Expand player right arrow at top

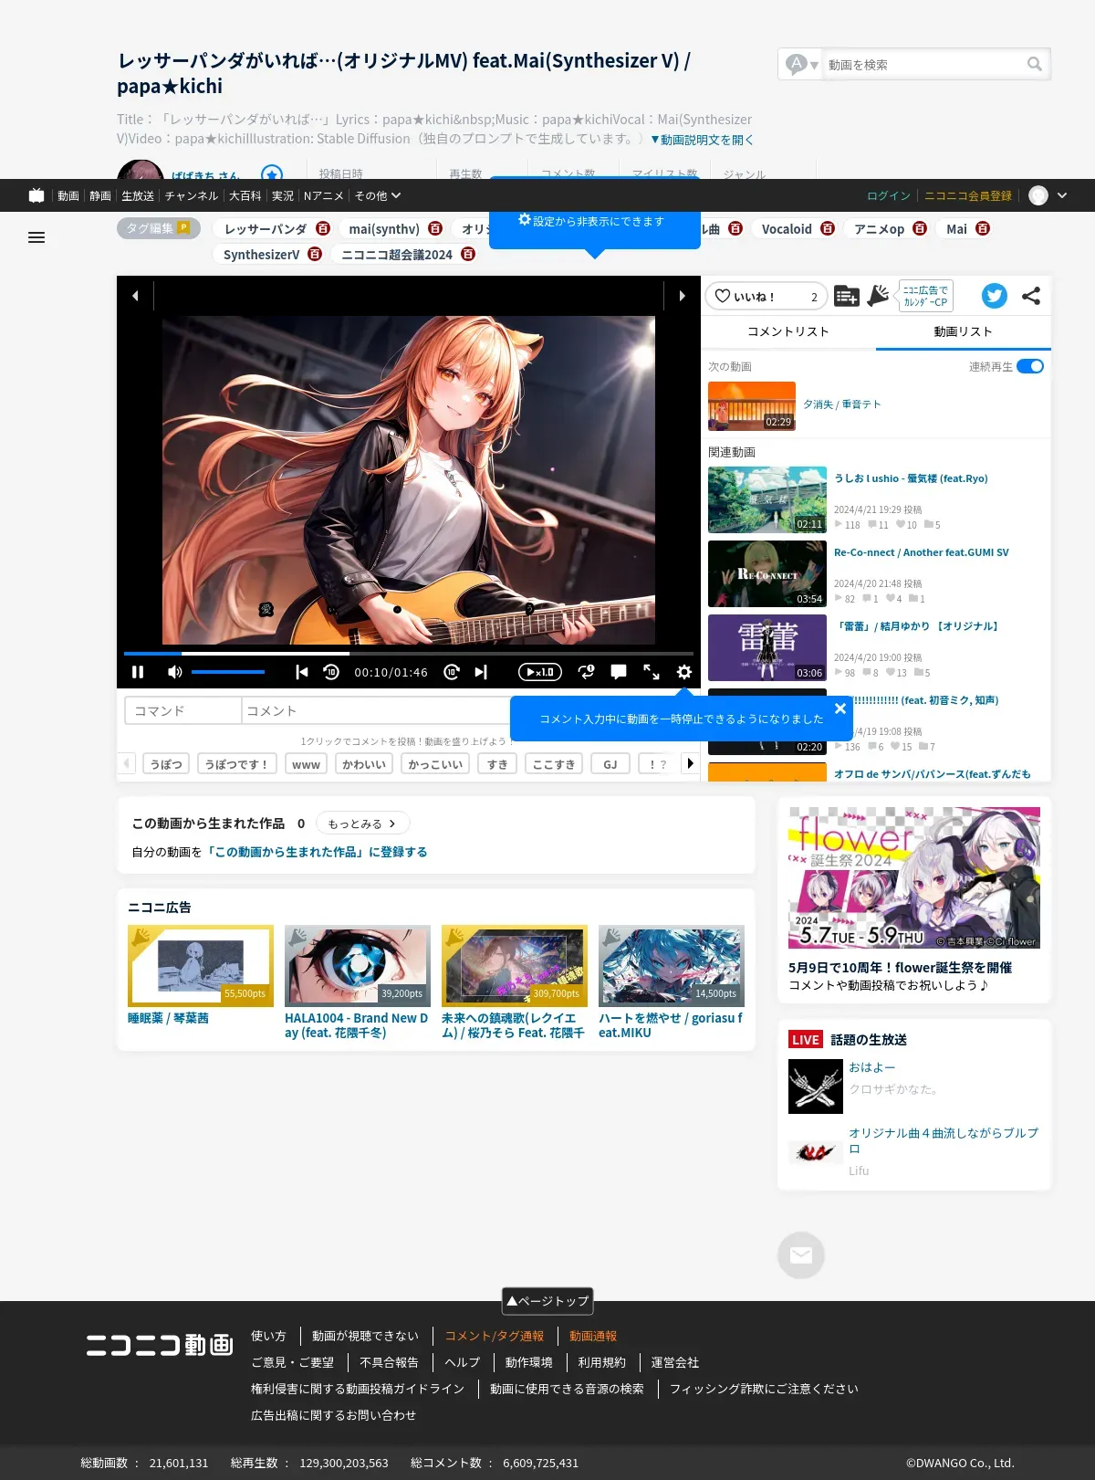tap(682, 296)
